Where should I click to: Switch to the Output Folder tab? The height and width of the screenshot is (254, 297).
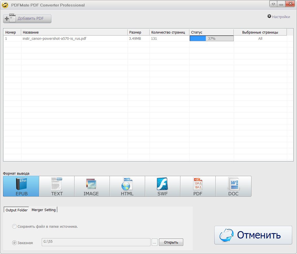(16, 210)
